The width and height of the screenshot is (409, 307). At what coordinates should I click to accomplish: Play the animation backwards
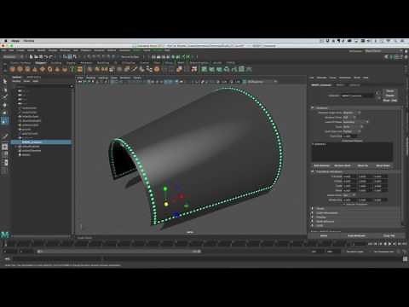385,244
